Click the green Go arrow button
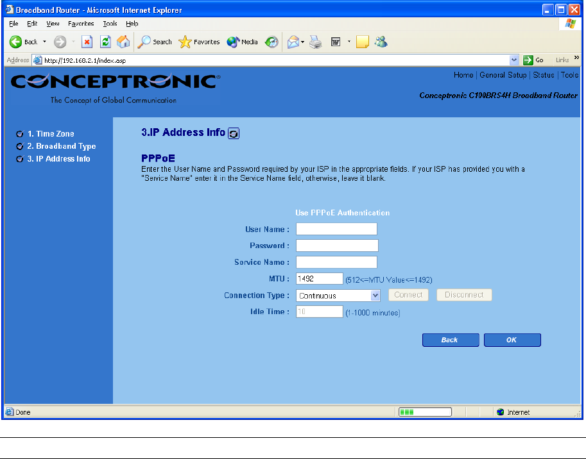Viewport: 586px width, 459px height. pos(528,60)
